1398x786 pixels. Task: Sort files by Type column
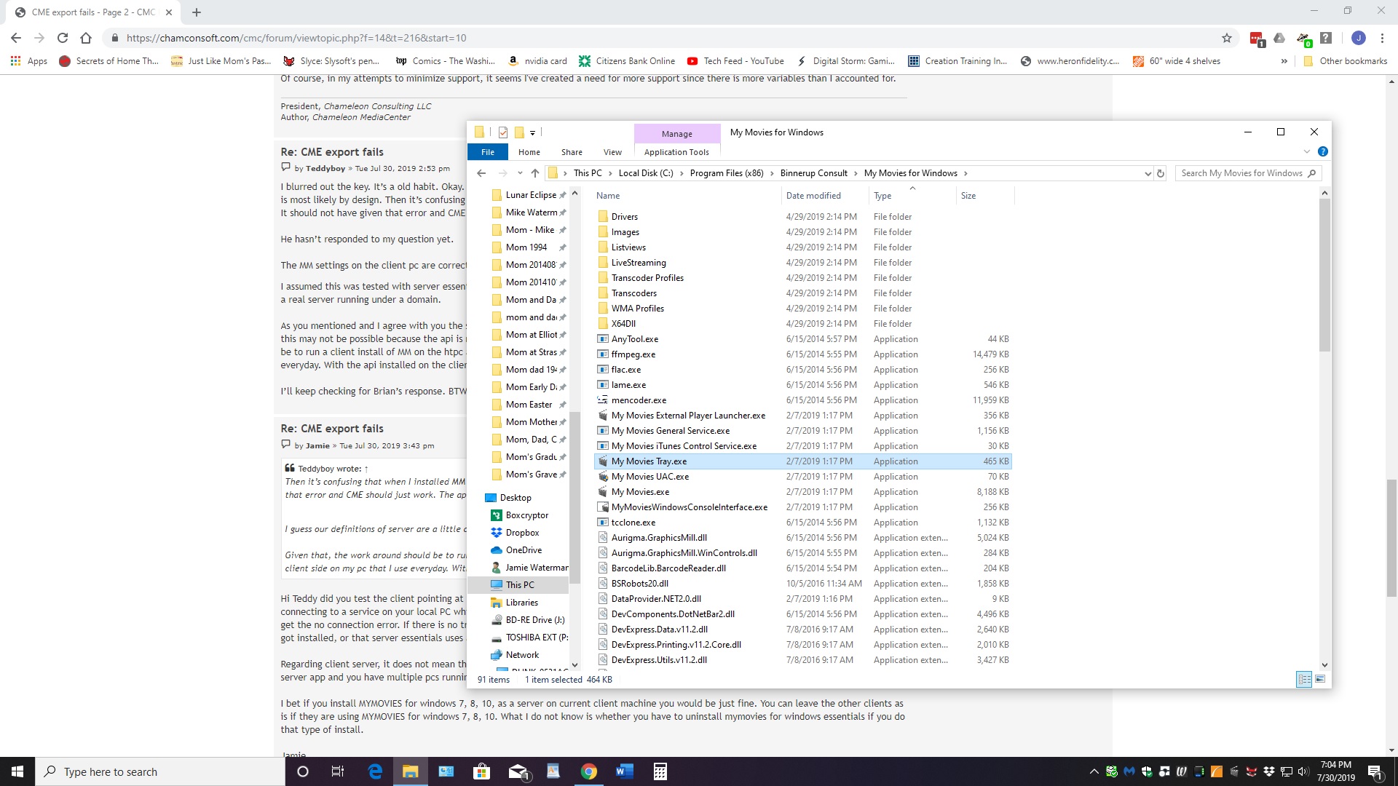(882, 196)
